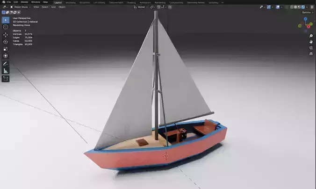316x189 pixels.
Task: Click the zoom magnifier viewport icon
Action: (x=311, y=36)
